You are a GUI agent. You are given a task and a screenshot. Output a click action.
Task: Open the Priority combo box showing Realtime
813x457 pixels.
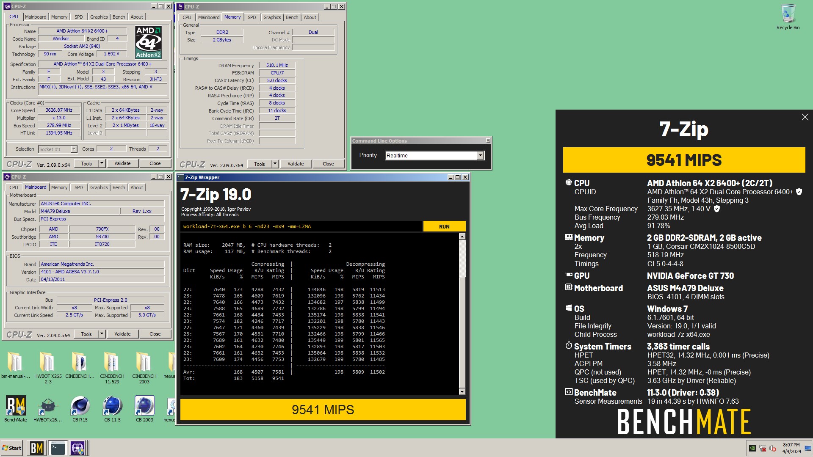[x=434, y=155]
